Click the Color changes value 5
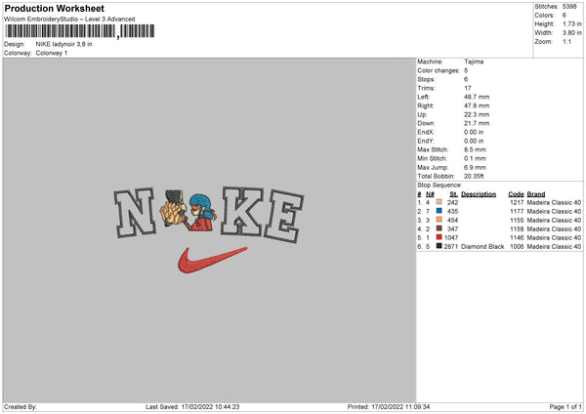586x414 pixels. pos(466,70)
